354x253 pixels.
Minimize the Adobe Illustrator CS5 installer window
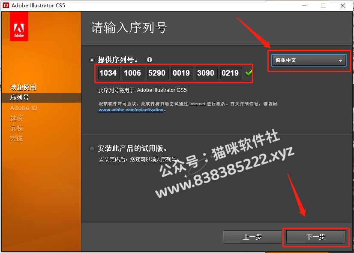click(x=304, y=6)
